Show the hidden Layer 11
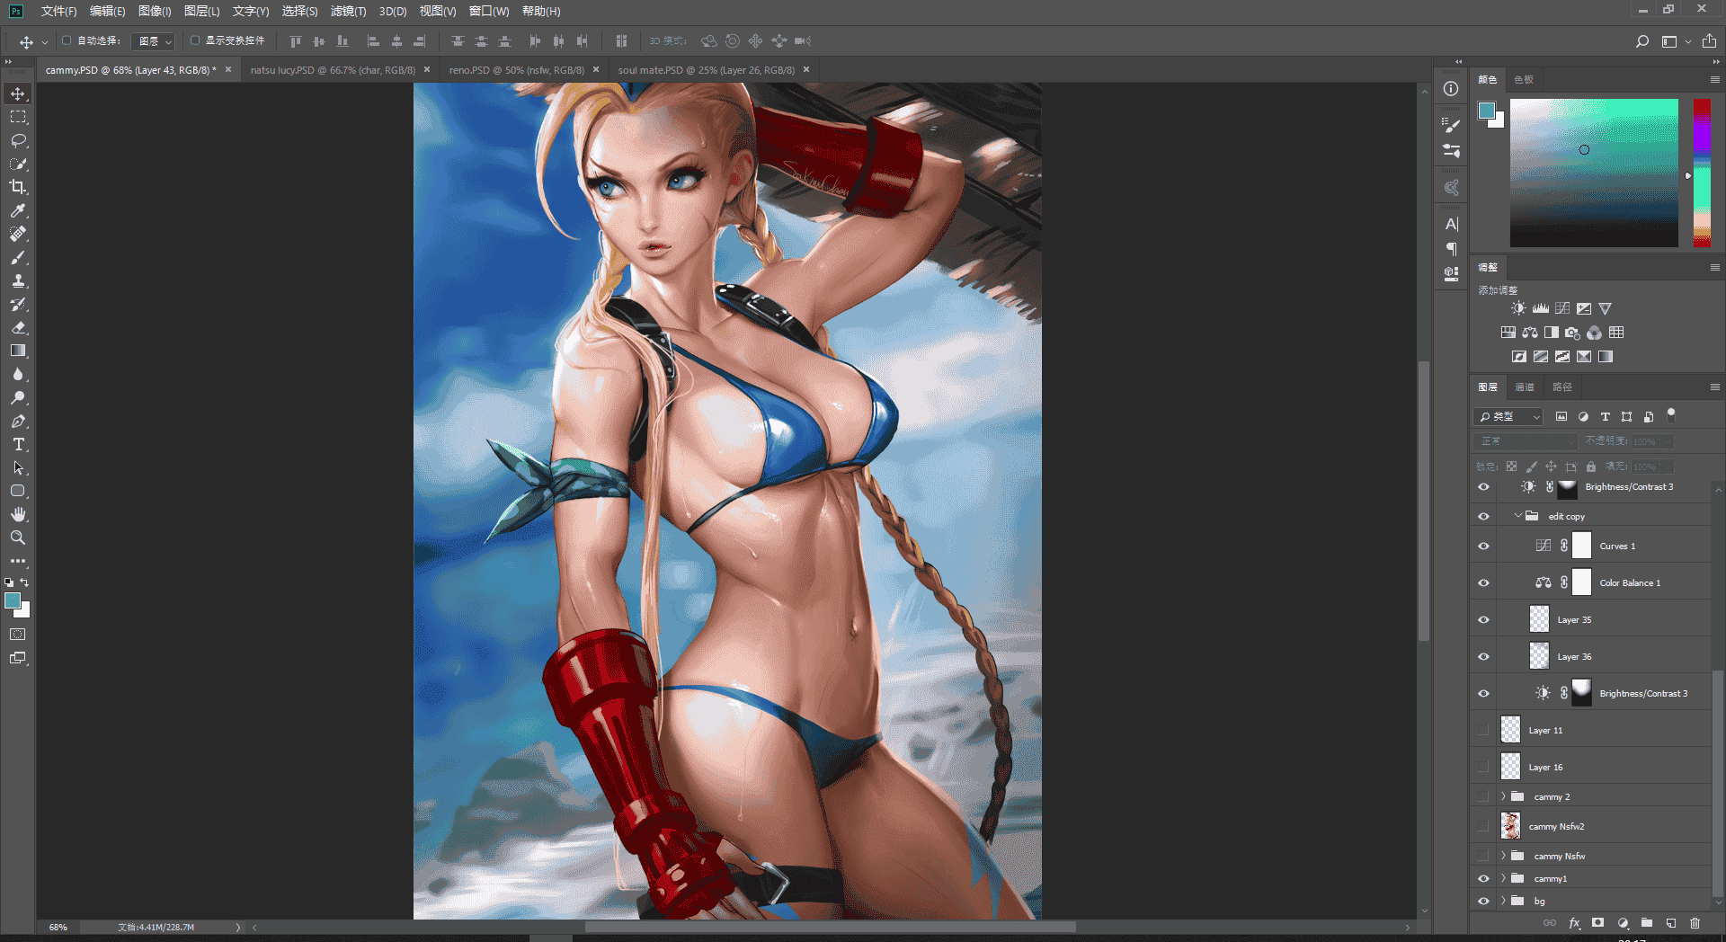Viewport: 1726px width, 942px height. pos(1483,730)
